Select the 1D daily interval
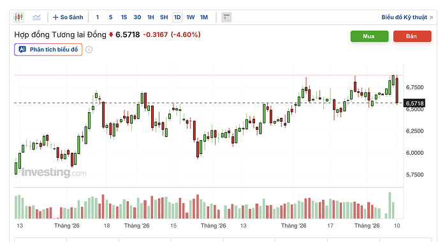Viewport: 440px width, 242px height. pos(177,17)
